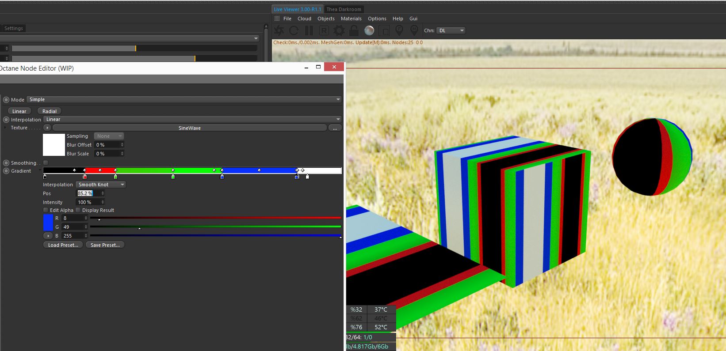This screenshot has width=726, height=351.
Task: Open the Interpolation dropdown set to Linear
Action: [193, 119]
